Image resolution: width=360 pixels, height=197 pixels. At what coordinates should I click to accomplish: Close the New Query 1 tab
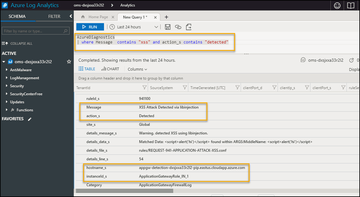click(155, 17)
